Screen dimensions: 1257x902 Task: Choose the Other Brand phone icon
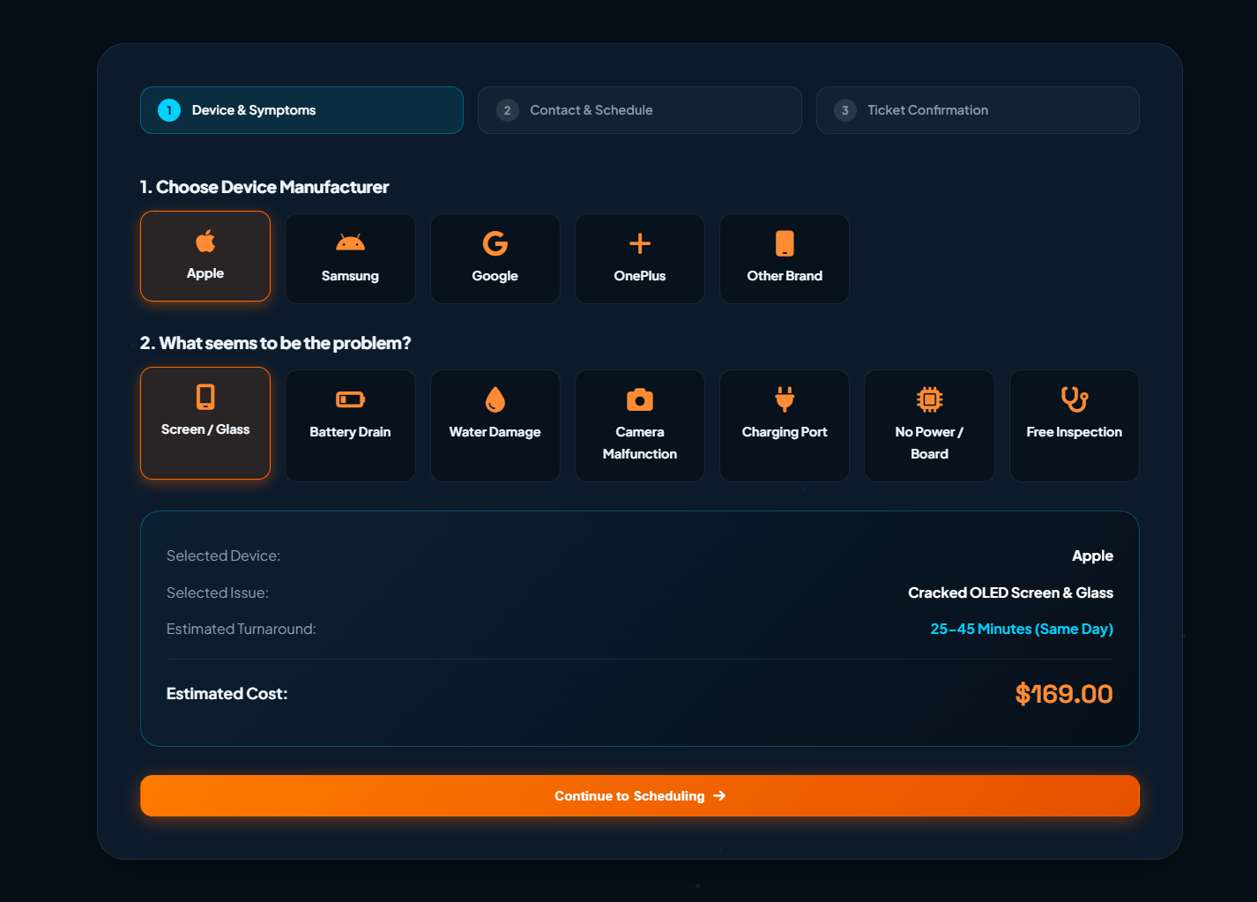click(785, 243)
